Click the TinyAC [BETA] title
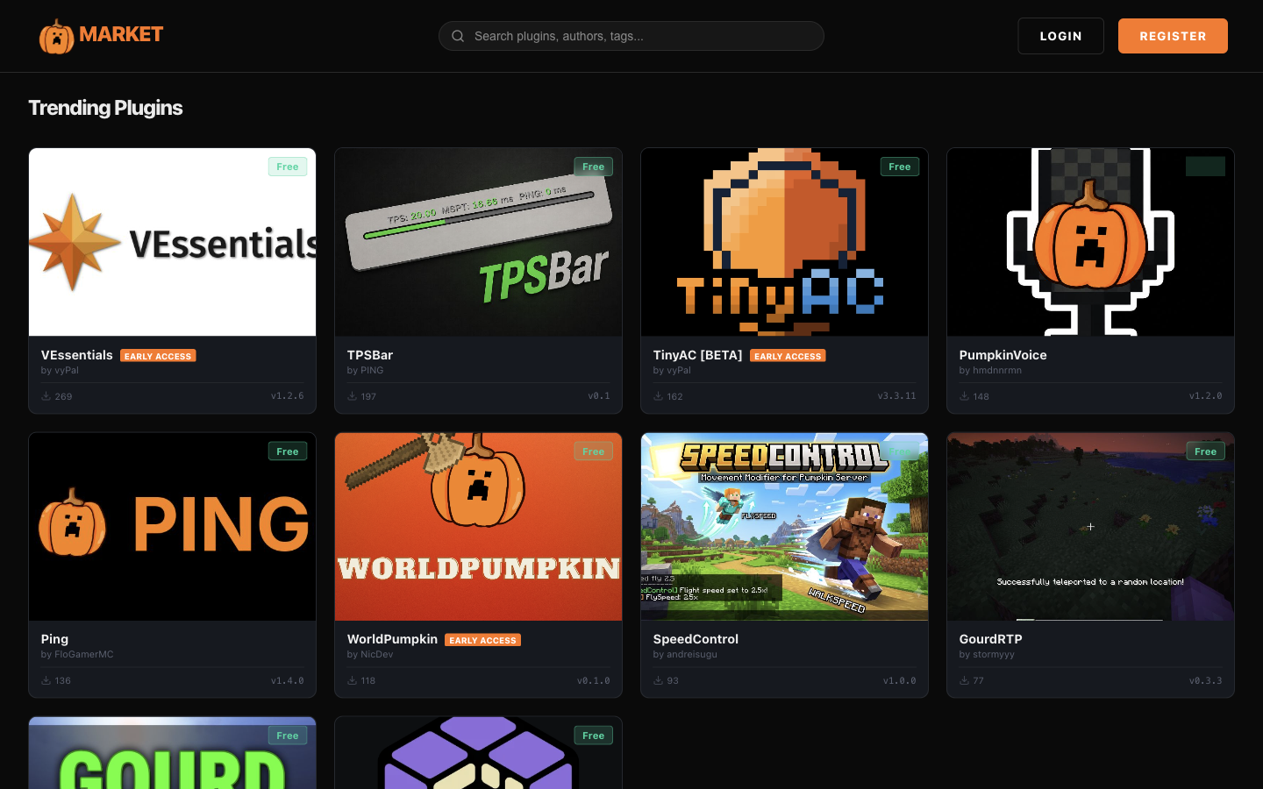 [x=697, y=355]
